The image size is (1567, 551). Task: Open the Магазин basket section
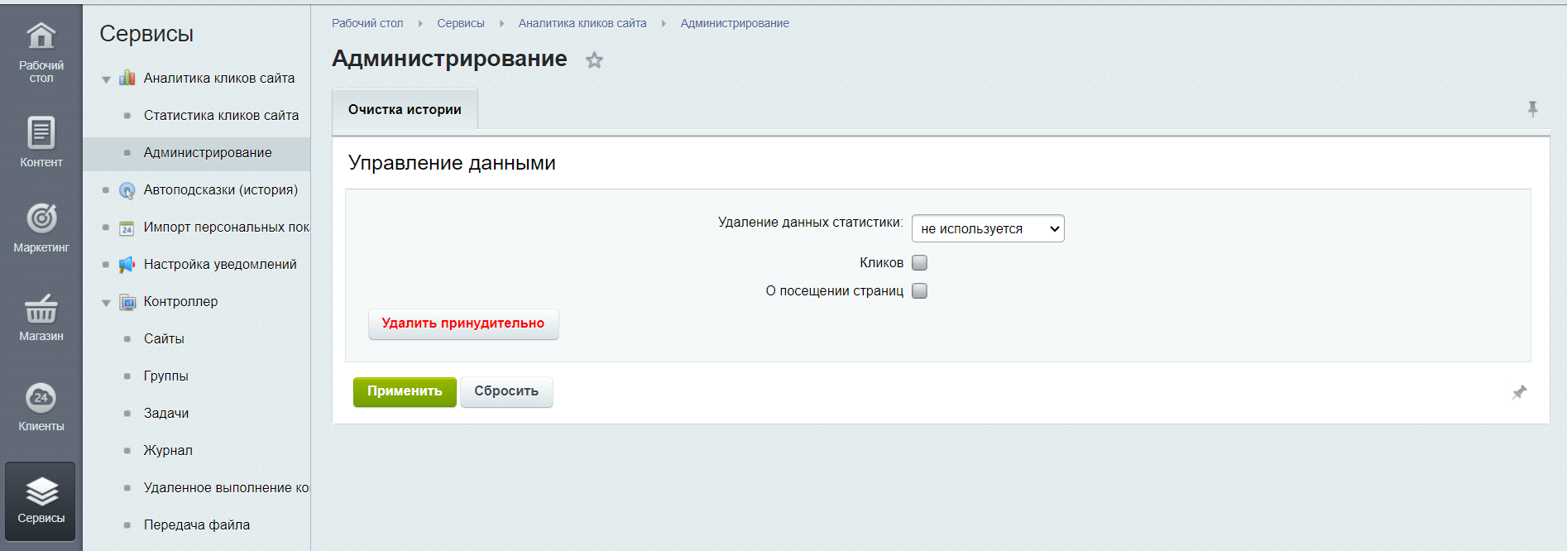click(x=41, y=318)
